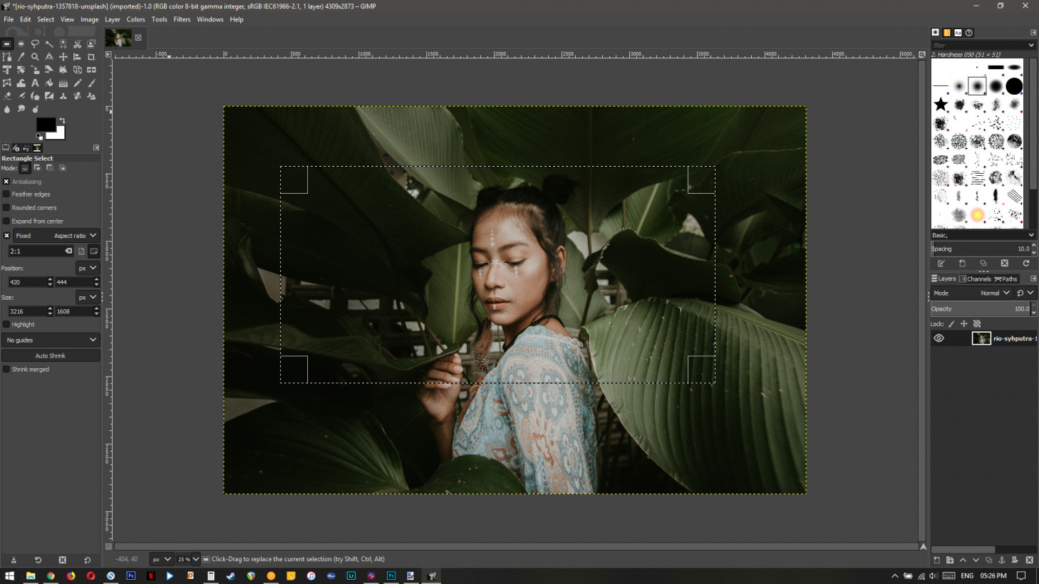The width and height of the screenshot is (1039, 584).
Task: Open the status bar px unit dropdown
Action: coord(161,559)
